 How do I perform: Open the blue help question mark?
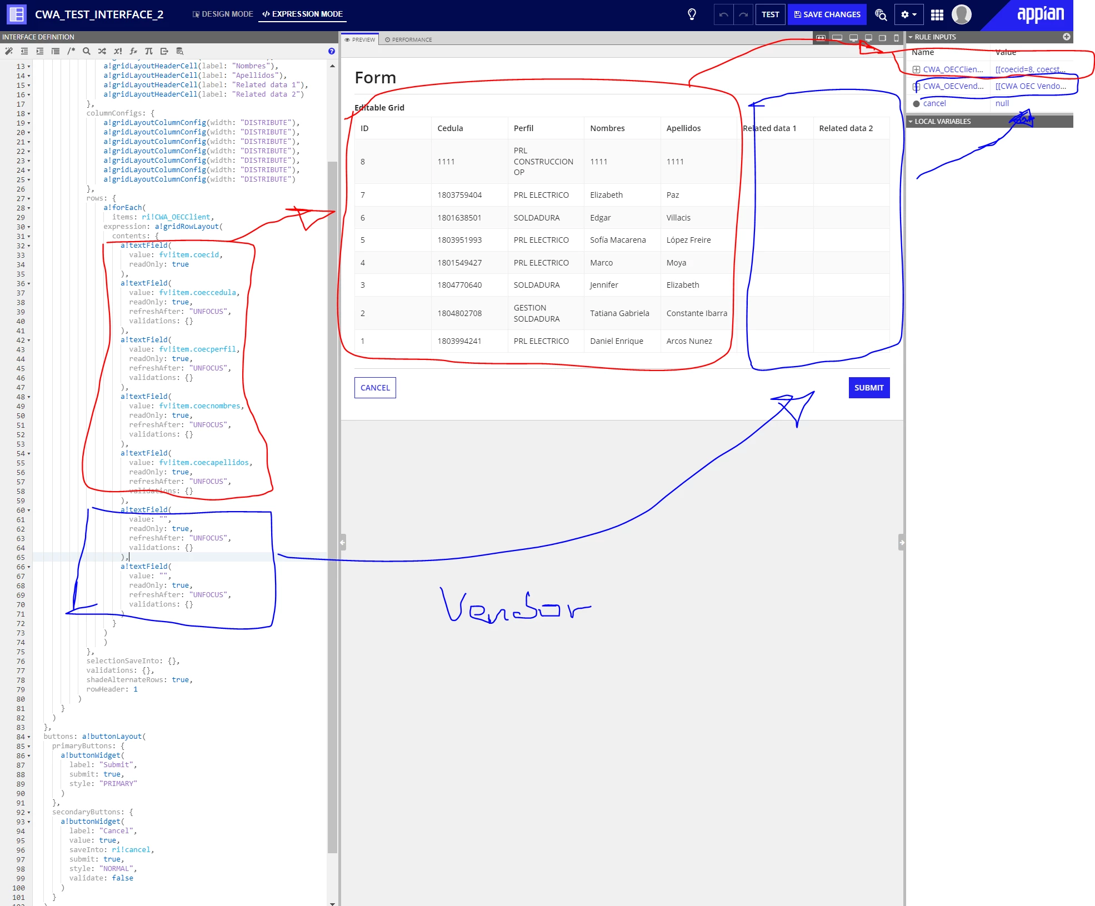point(332,51)
